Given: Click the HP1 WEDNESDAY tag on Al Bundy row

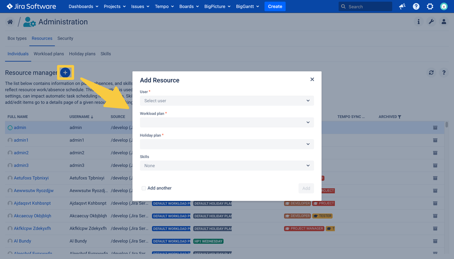Looking at the screenshot, I should pyautogui.click(x=209, y=241).
